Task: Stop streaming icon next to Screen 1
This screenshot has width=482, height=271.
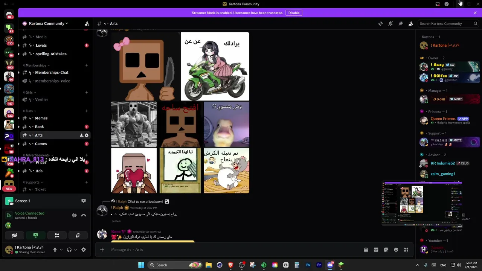Action: pos(84,201)
